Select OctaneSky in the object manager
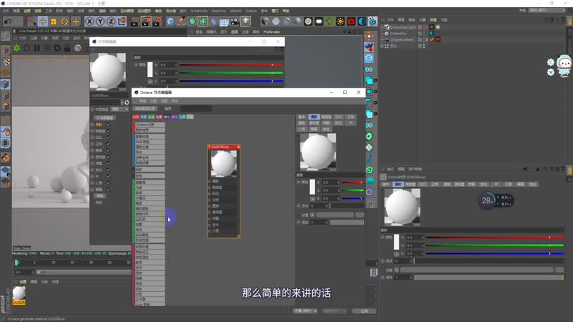 (x=398, y=33)
